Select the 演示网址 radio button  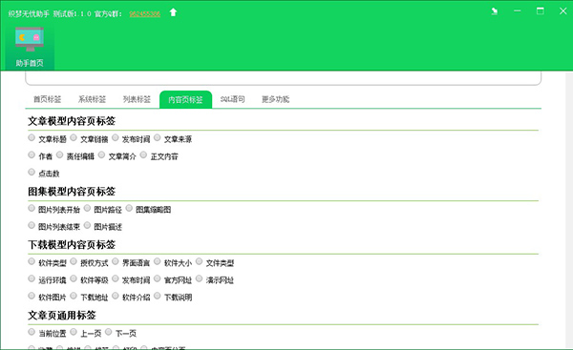coord(200,278)
